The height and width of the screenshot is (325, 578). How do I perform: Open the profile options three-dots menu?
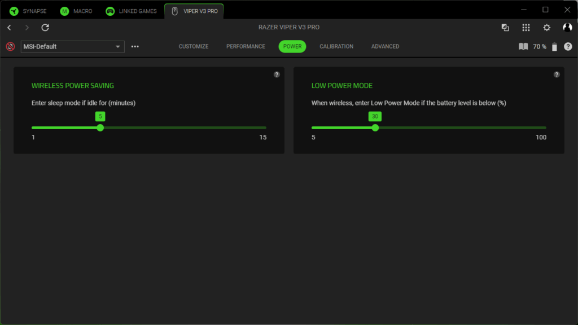pyautogui.click(x=135, y=47)
